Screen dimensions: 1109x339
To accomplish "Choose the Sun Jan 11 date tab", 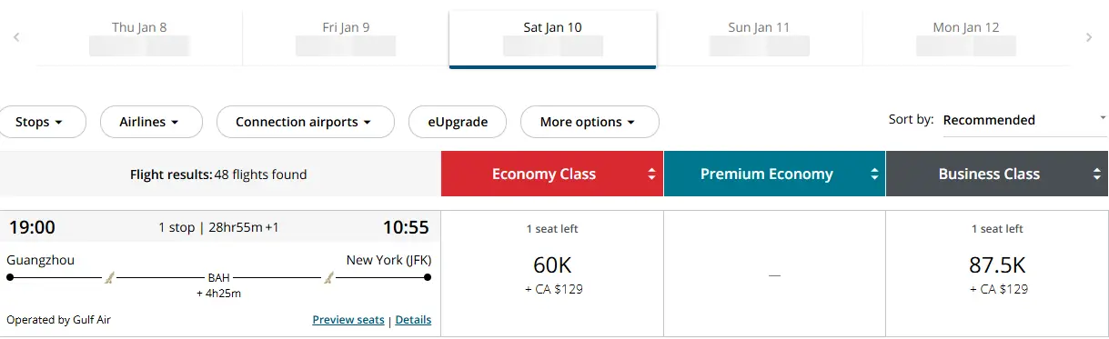I will [x=759, y=37].
